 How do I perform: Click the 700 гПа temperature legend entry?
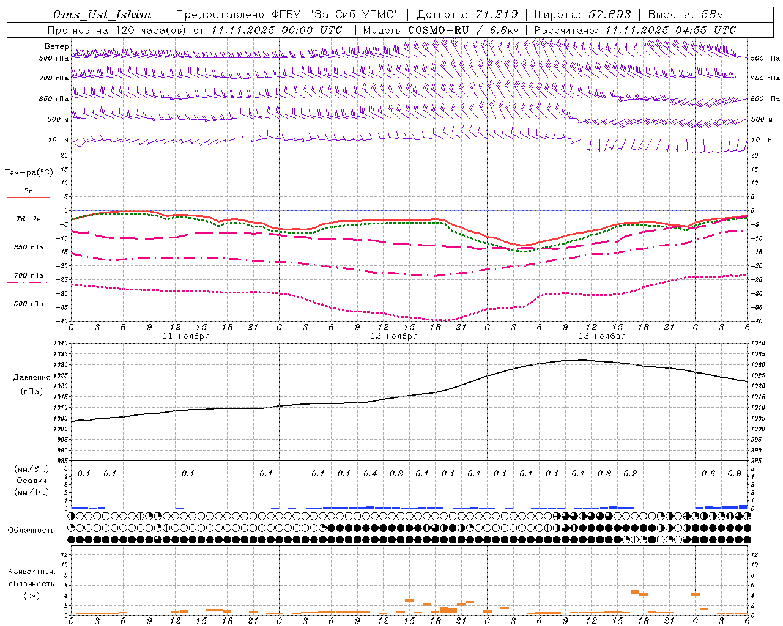(28, 276)
